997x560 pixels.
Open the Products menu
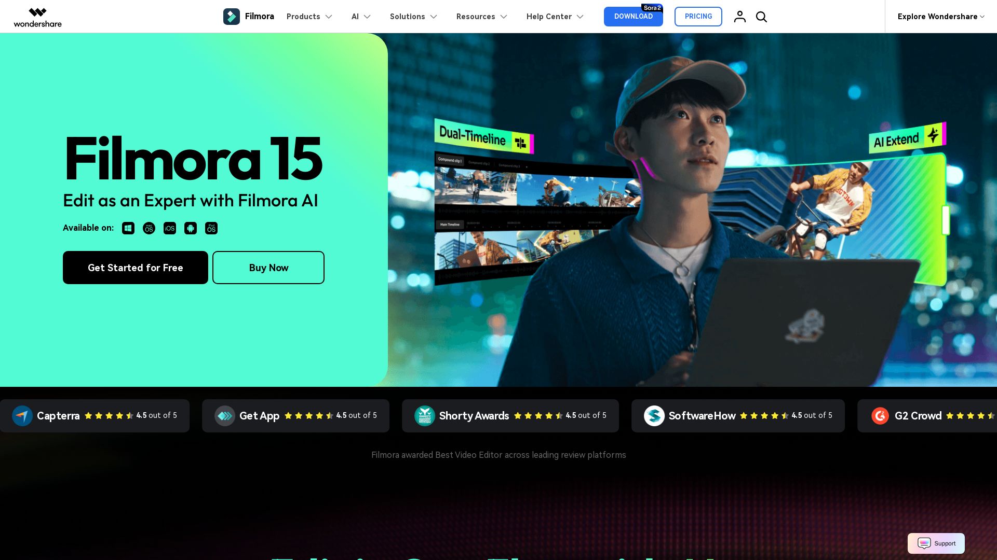point(309,17)
